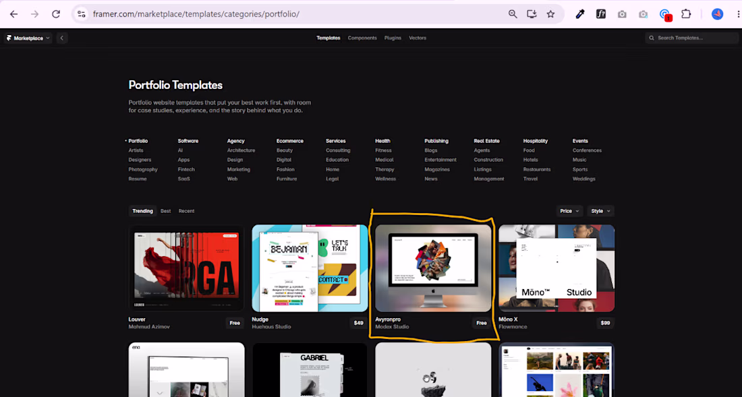Open the Marketplace dropdown menu
742x397 pixels.
click(28, 38)
